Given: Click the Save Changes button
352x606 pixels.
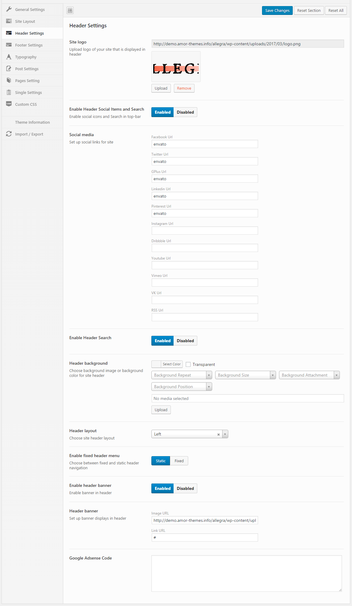Looking at the screenshot, I should [277, 11].
